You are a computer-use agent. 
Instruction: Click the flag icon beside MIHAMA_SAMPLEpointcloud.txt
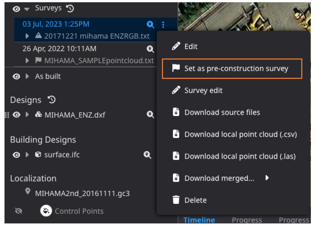tap(38, 60)
